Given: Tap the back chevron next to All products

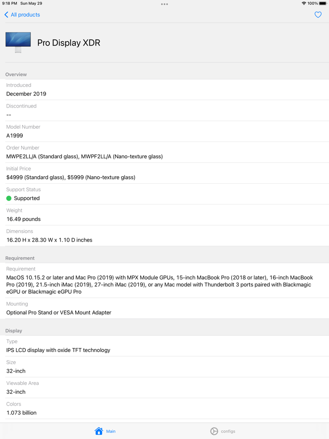Looking at the screenshot, I should pos(5,15).
